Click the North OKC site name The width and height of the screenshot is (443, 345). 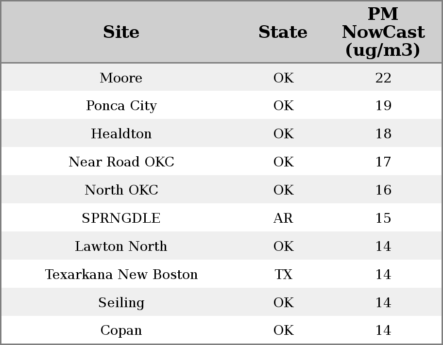click(x=121, y=190)
